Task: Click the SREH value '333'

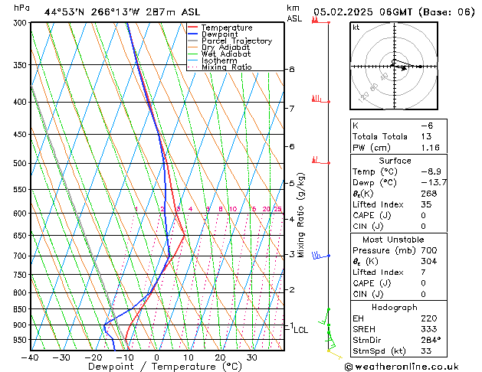Action: point(429,329)
